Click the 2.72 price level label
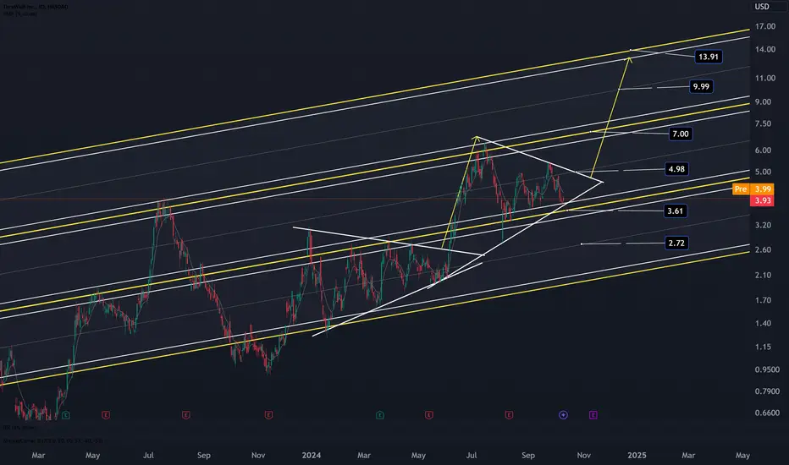Viewport: 789px width, 465px height. 676,243
